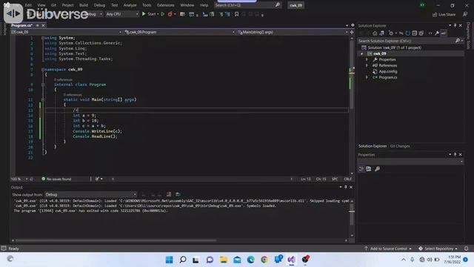Collapse the namespace cwk_09 code region
474x267 pixels.
[43, 70]
